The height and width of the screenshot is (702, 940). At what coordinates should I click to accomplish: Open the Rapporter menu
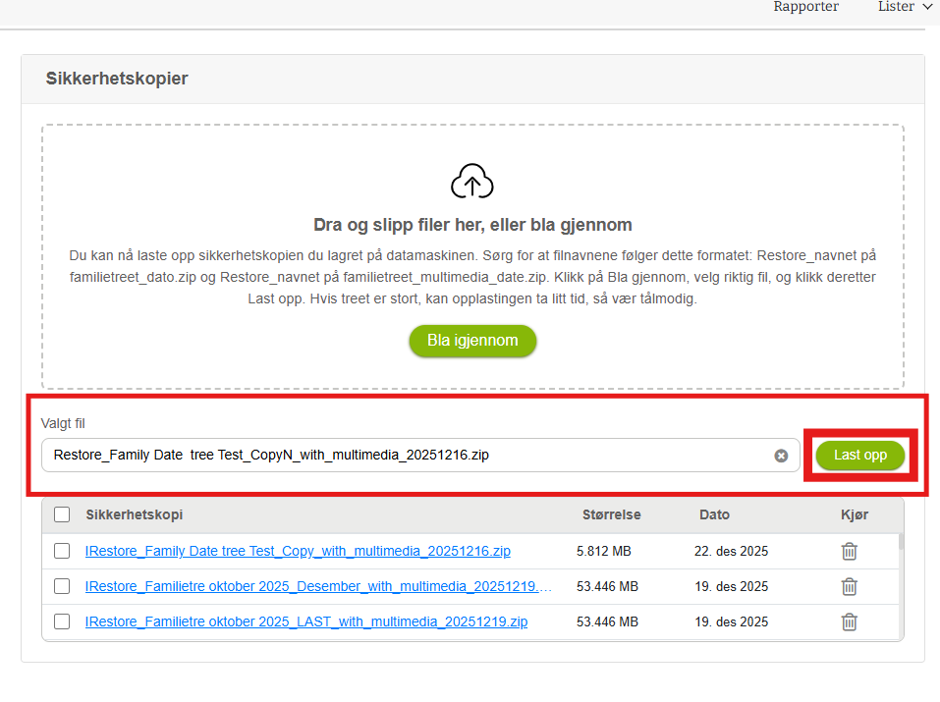pyautogui.click(x=805, y=7)
